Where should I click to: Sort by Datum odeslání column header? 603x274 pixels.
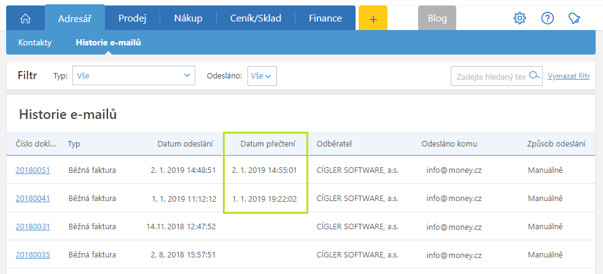pos(185,144)
